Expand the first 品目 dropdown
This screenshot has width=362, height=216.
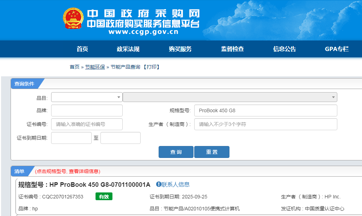[x=87, y=97]
